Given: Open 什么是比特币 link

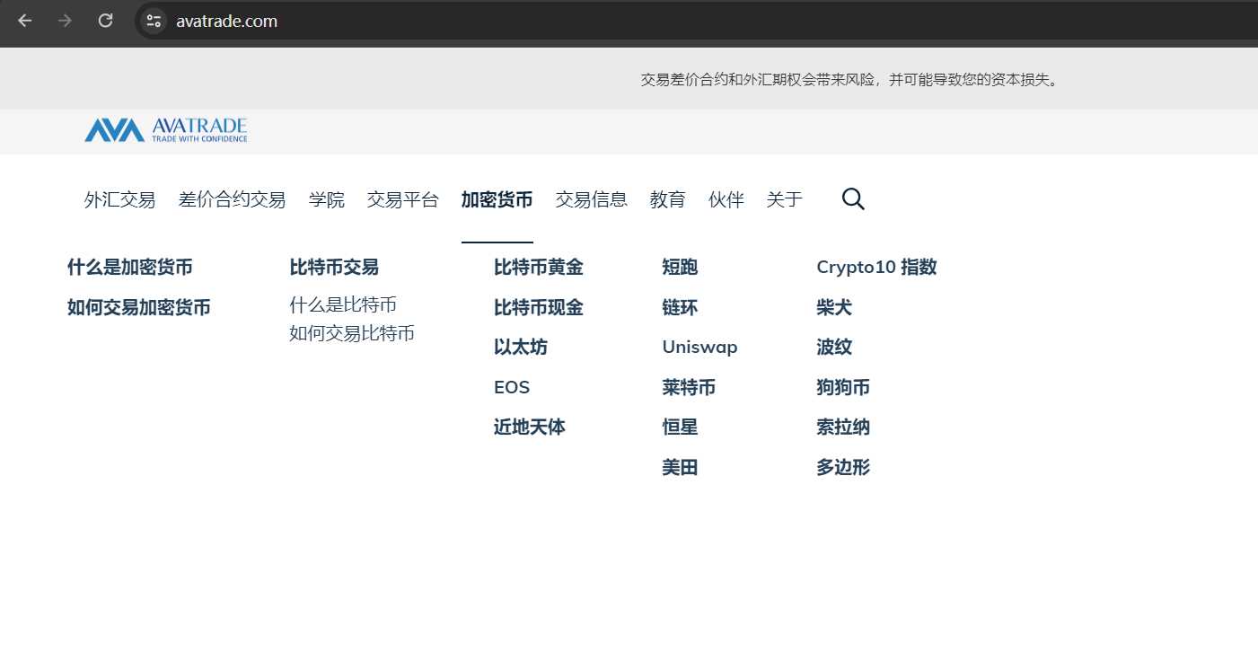Looking at the screenshot, I should point(343,305).
